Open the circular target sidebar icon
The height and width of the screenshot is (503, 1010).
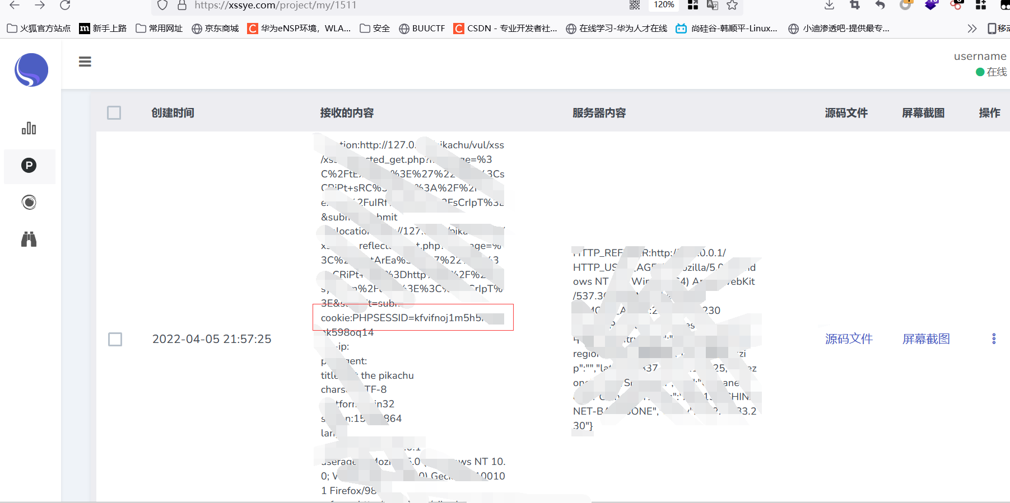pos(29,203)
